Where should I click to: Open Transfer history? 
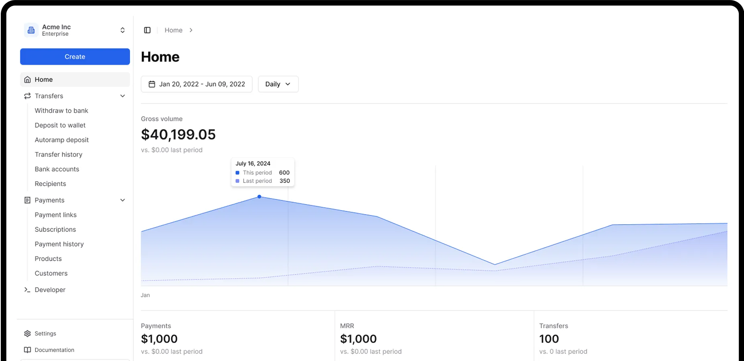tap(59, 154)
